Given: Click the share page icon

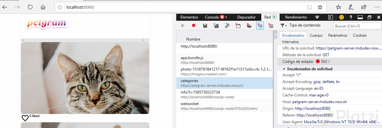Looking at the screenshot, I should [364, 7].
